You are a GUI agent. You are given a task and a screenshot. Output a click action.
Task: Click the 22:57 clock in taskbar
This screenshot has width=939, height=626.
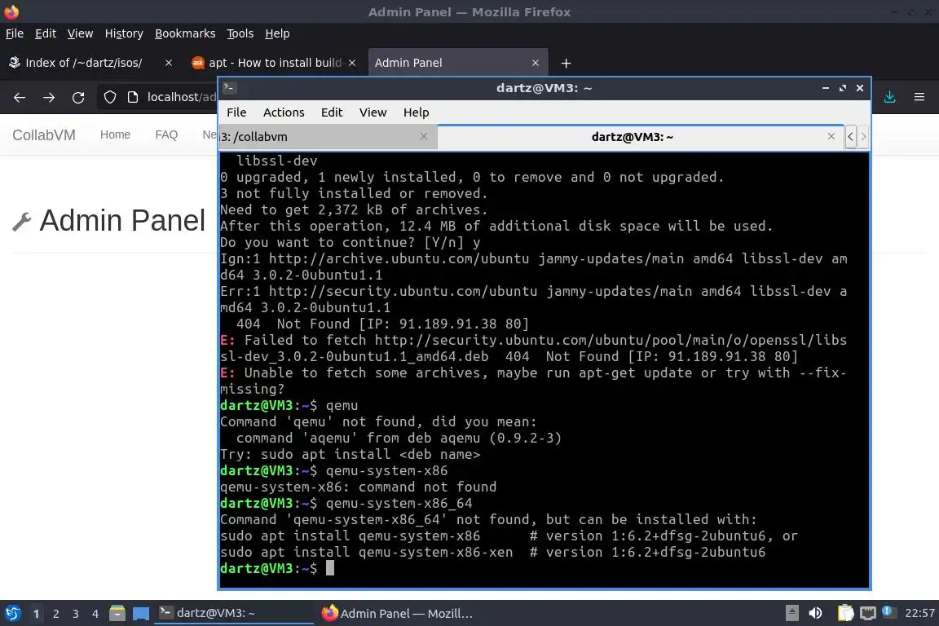[x=919, y=613]
